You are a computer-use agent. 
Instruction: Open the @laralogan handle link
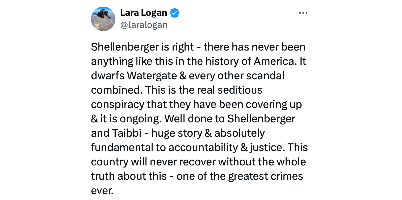point(144,25)
